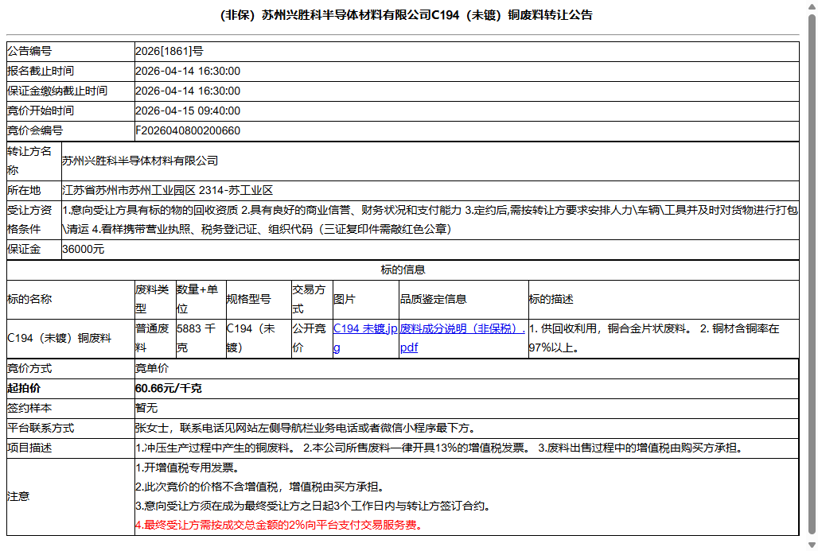The image size is (818, 551).
Task: Click the 暂无 value cell
Action: [466, 408]
